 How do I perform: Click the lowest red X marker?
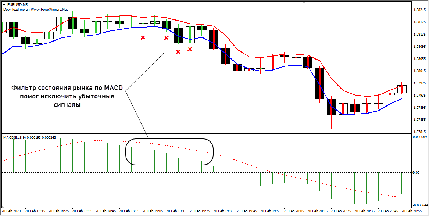point(178,52)
